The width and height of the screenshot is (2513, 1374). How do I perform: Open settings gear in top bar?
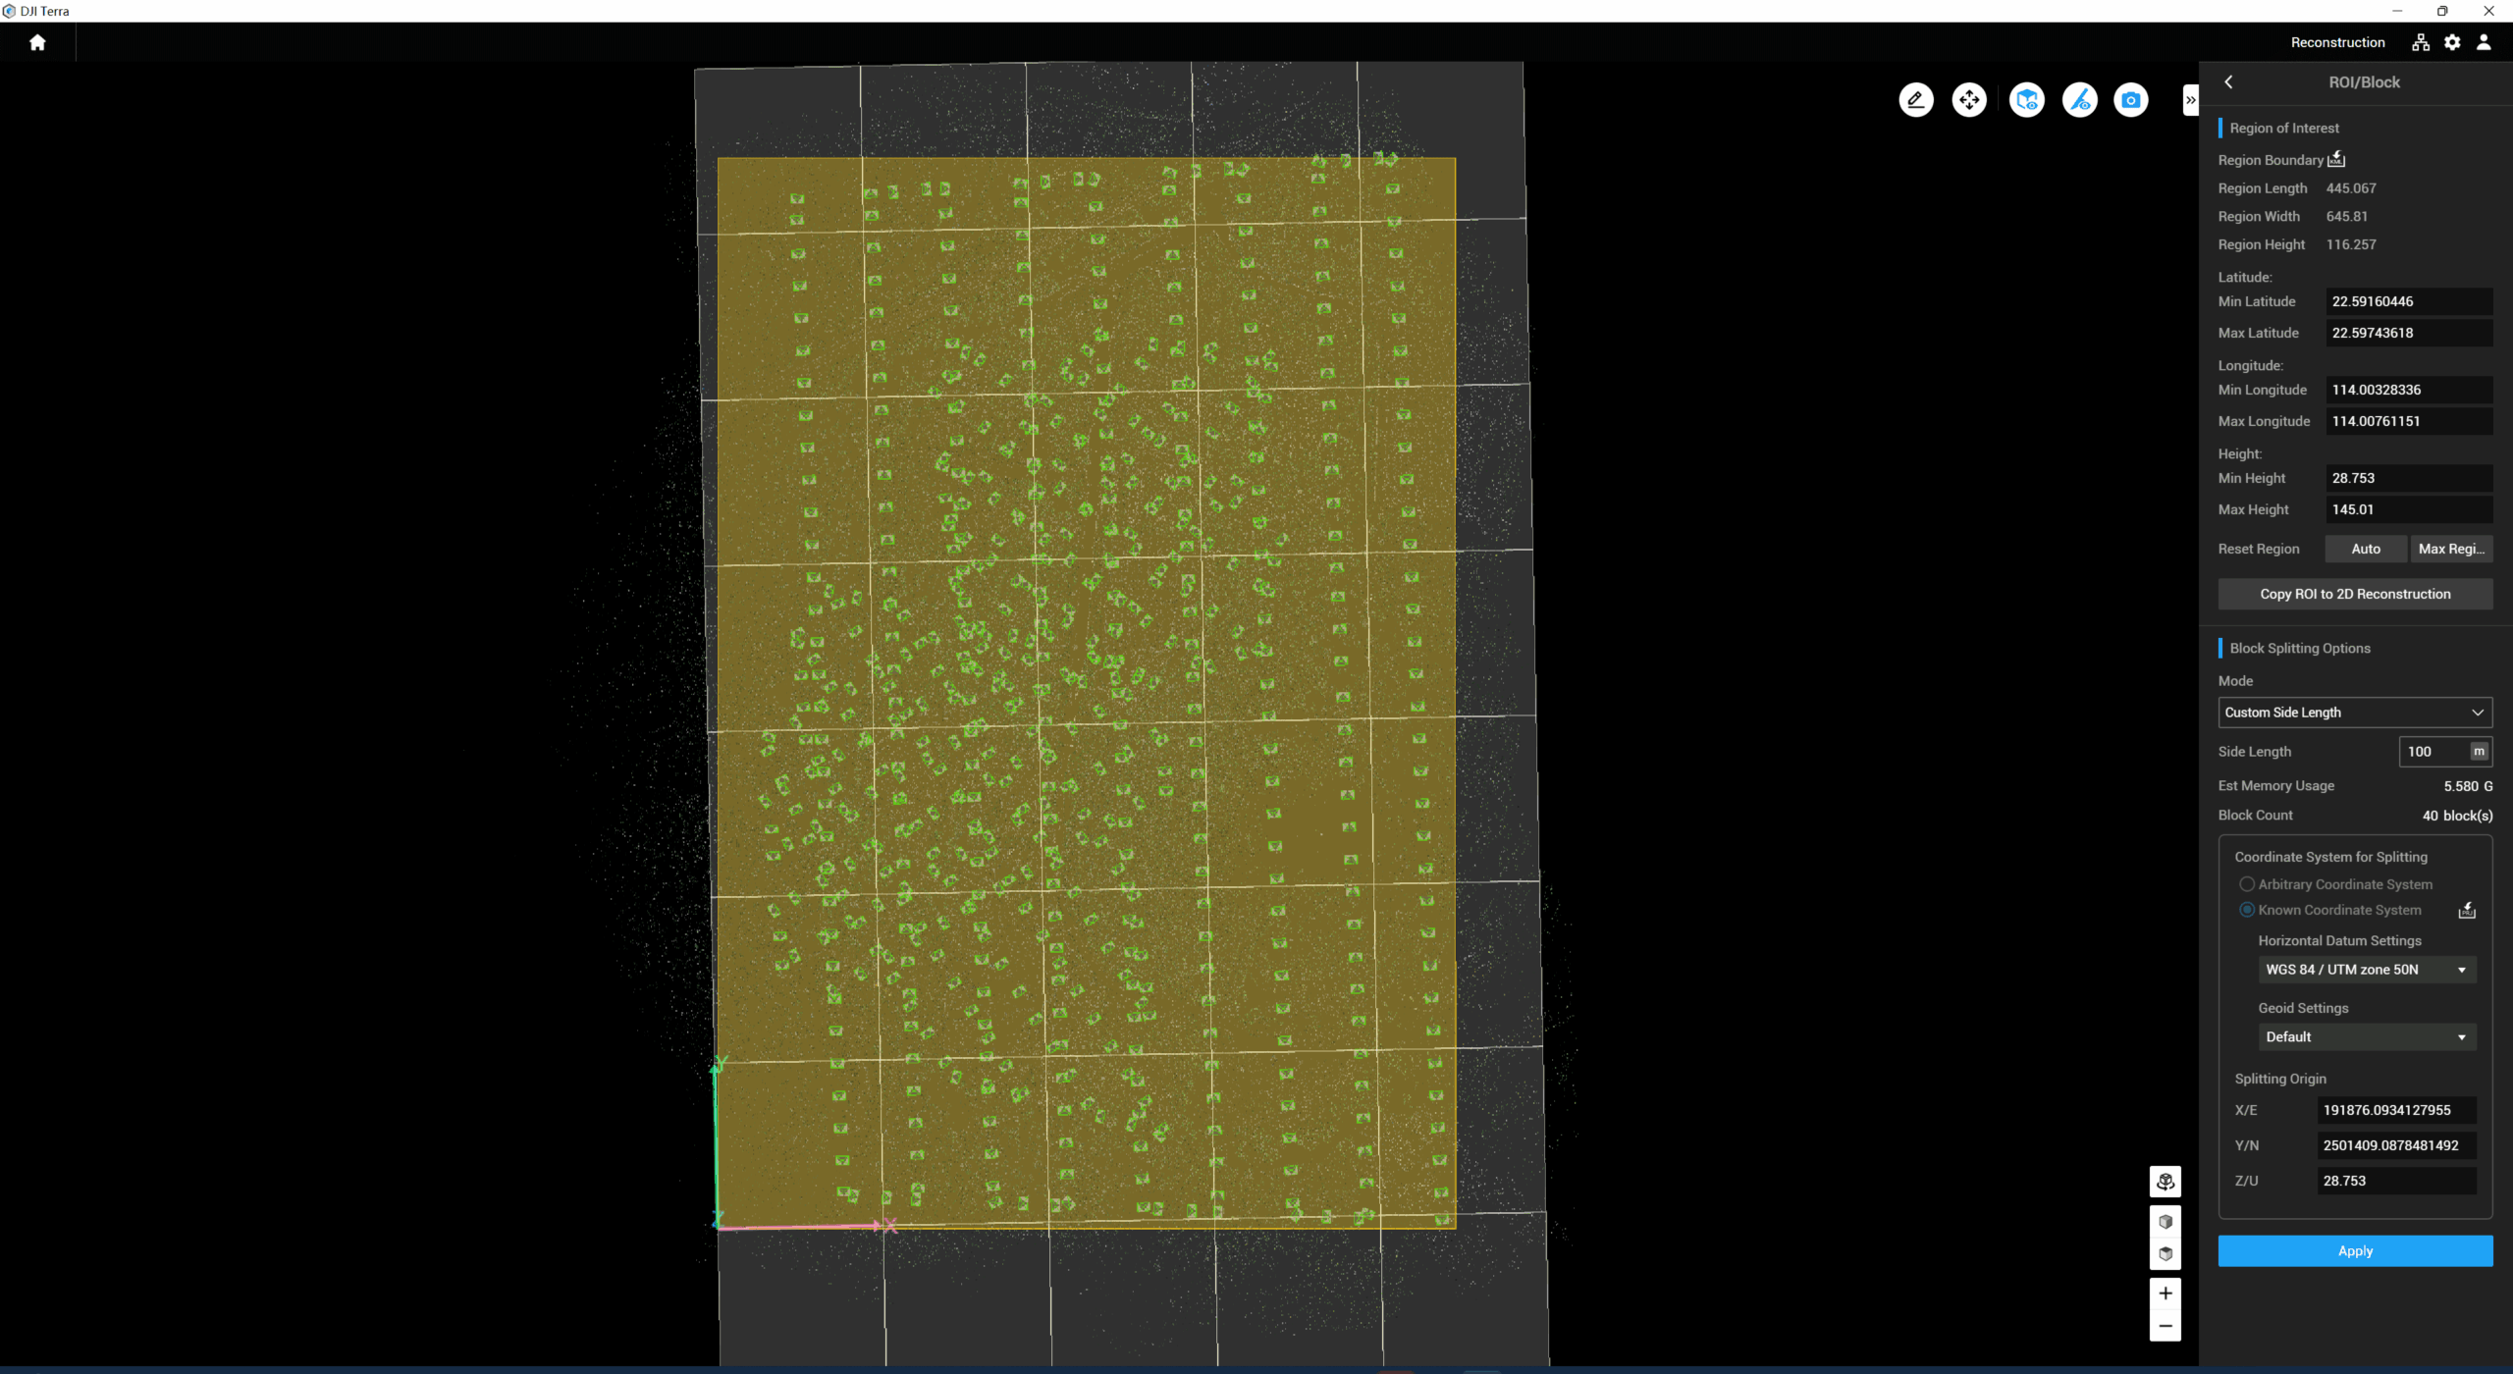2452,42
